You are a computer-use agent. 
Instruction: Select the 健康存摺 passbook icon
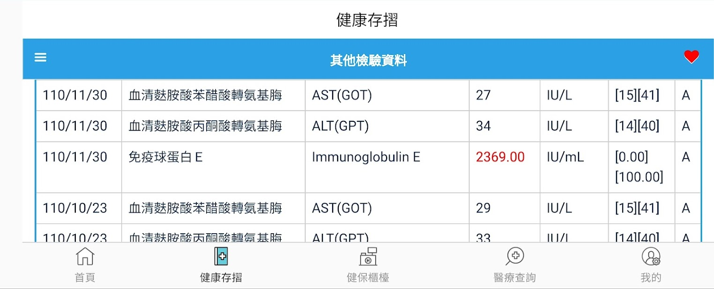[221, 257]
